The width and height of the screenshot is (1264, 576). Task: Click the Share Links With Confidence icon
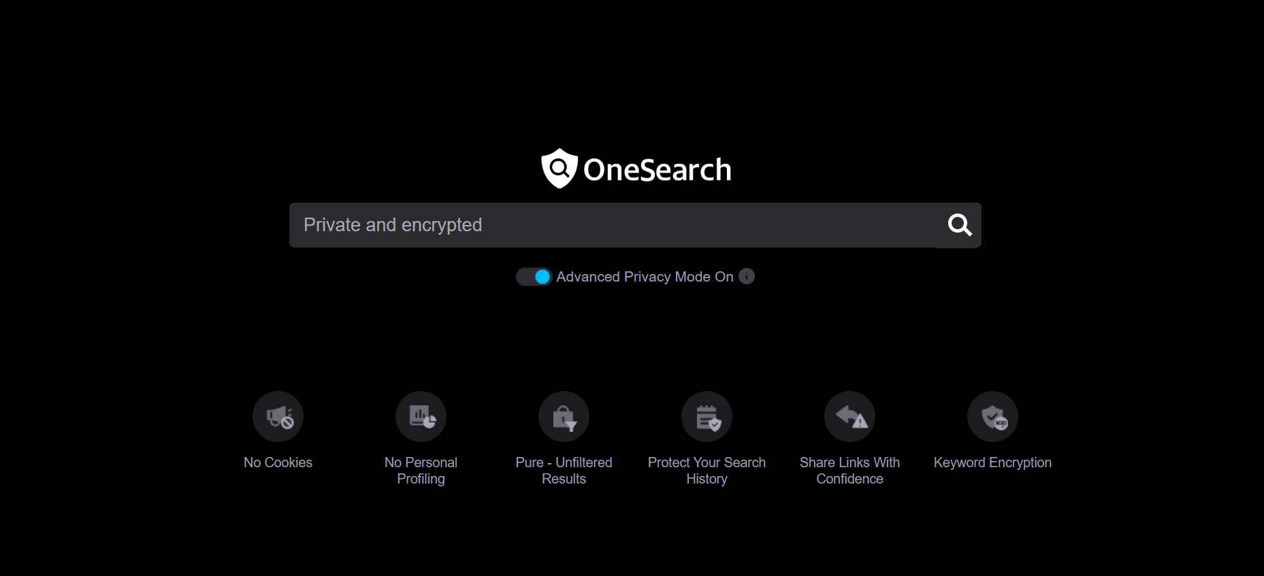click(x=850, y=416)
